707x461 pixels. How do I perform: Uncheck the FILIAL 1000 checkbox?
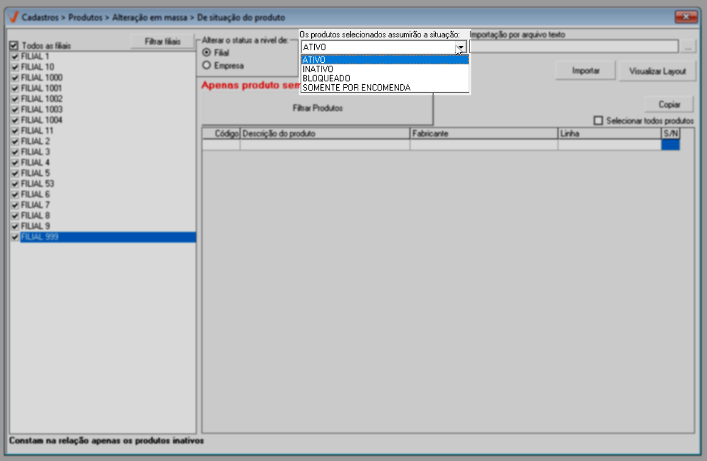15,77
